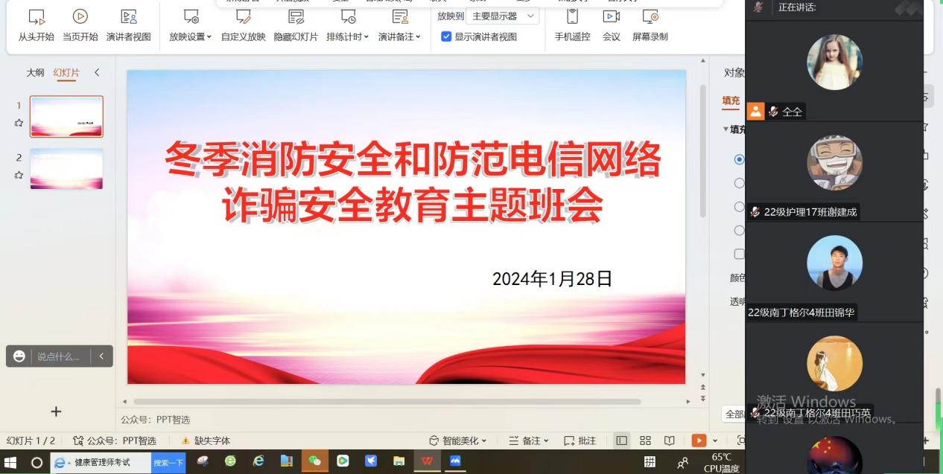Open phone remote control (手机遥控)

point(572,25)
